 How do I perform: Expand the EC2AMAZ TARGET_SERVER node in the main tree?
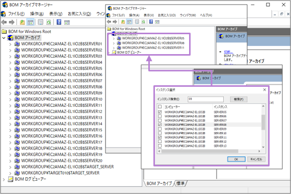tap(10, 167)
